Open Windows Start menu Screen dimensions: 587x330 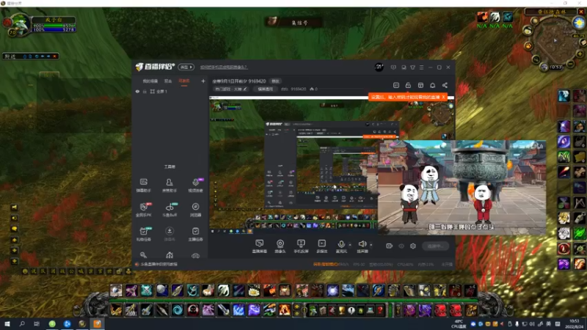coord(7,323)
